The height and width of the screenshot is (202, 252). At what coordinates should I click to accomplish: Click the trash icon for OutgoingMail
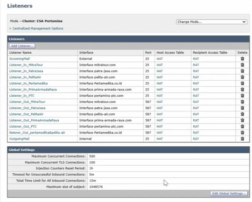click(x=242, y=138)
